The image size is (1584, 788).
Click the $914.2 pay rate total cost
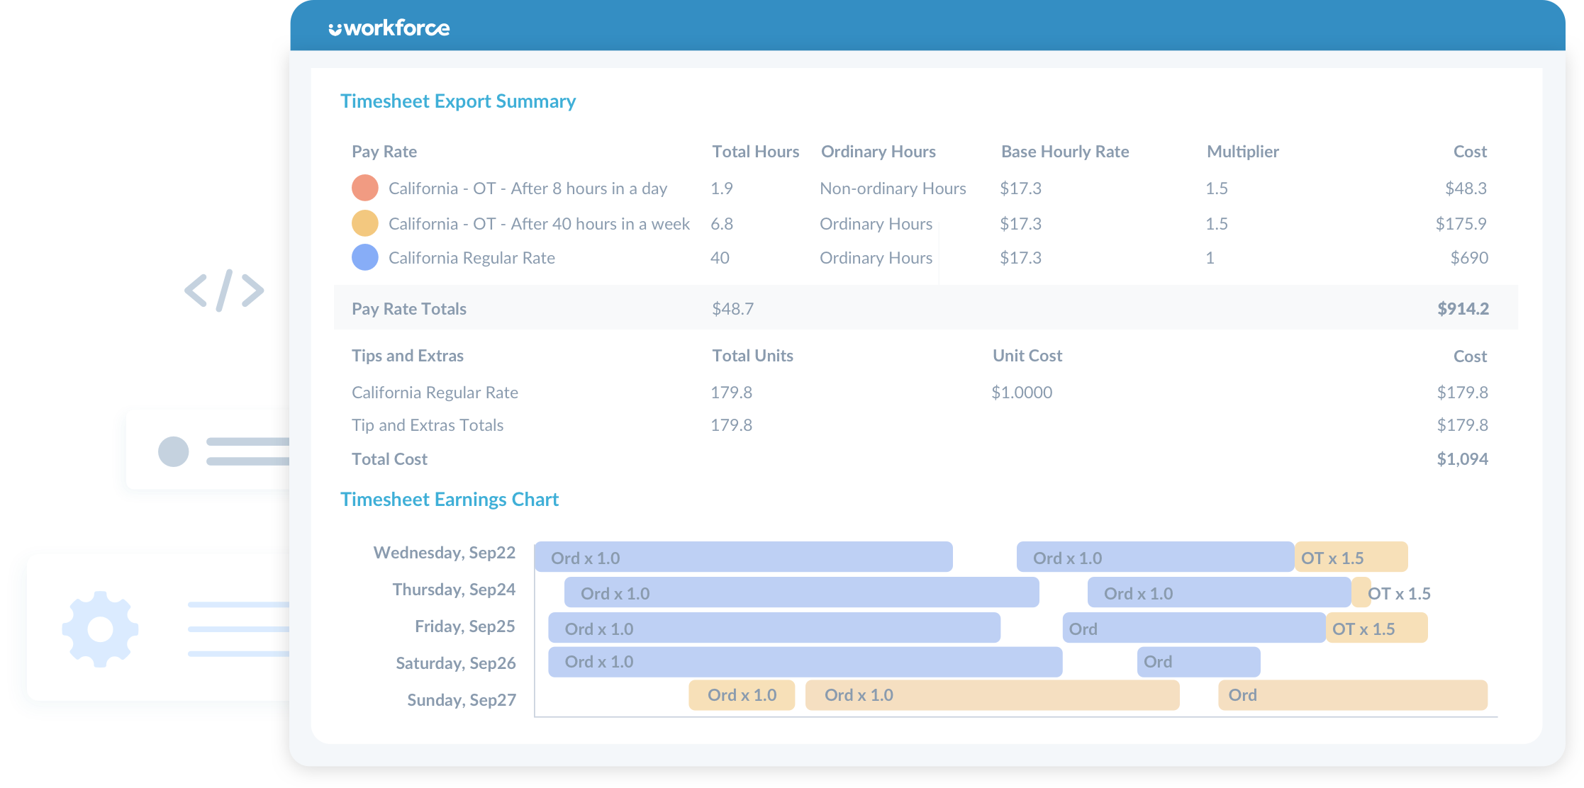(x=1462, y=309)
